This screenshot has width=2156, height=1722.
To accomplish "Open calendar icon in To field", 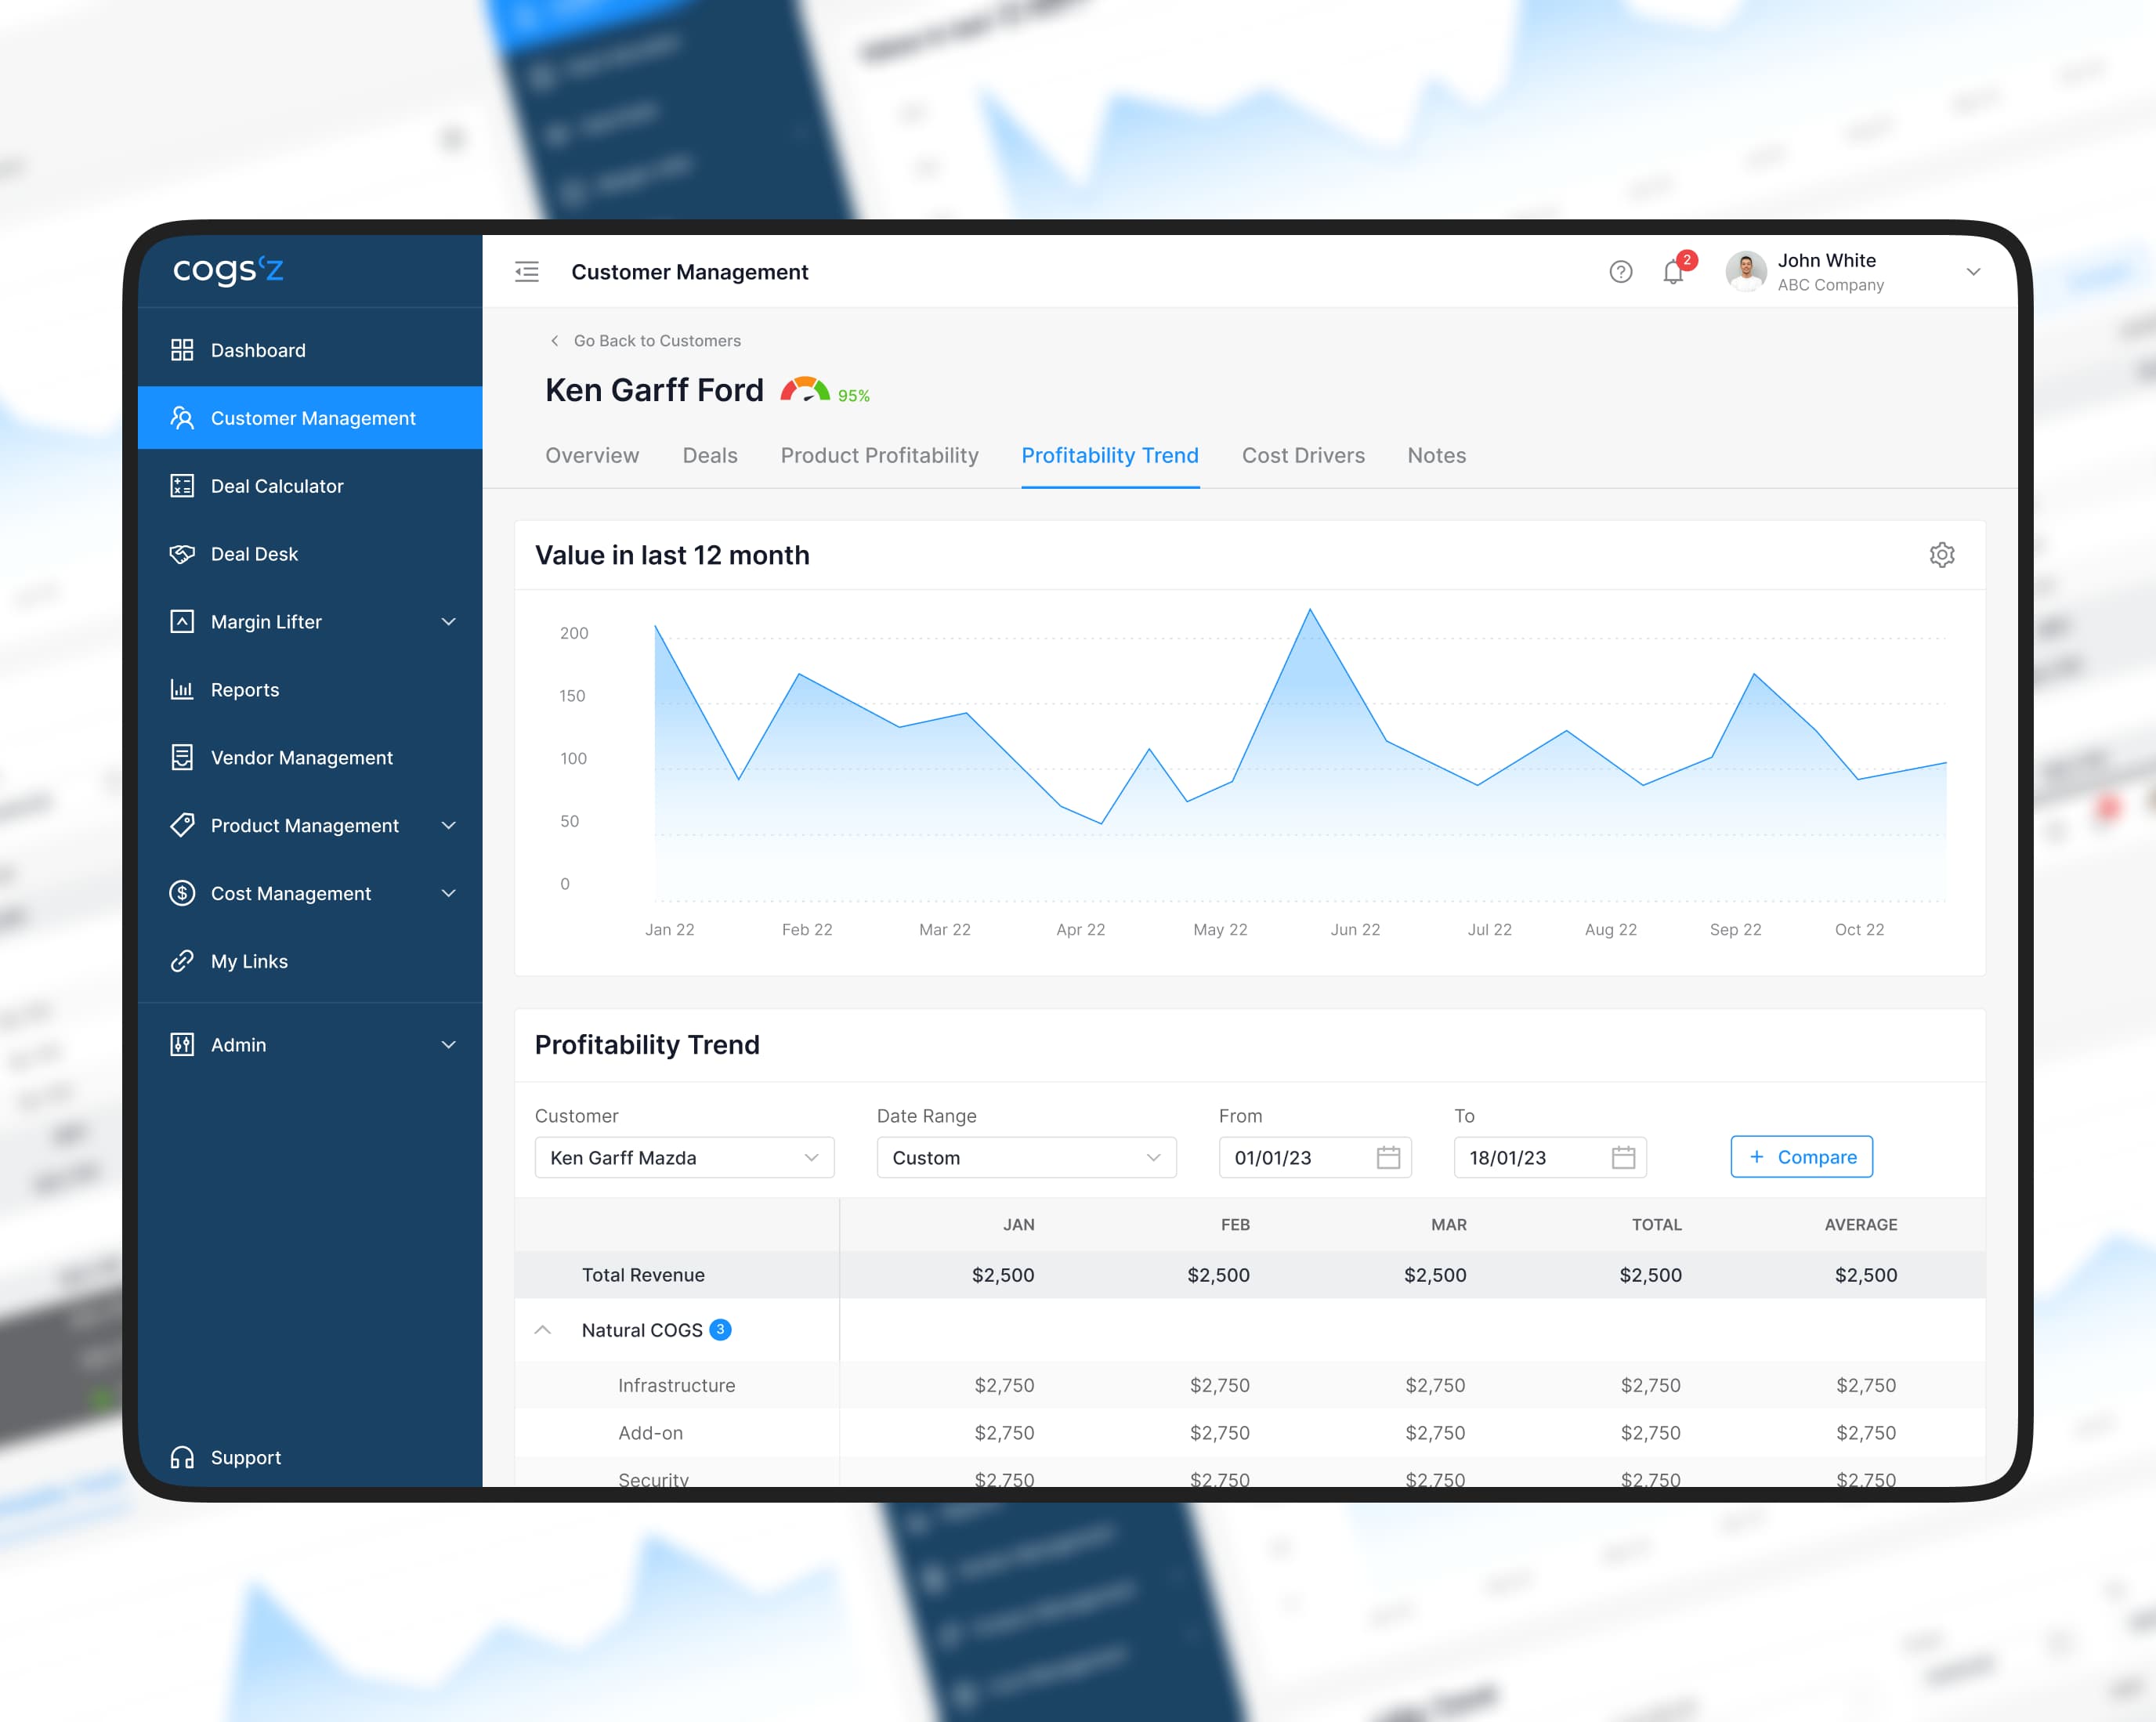I will [1623, 1158].
